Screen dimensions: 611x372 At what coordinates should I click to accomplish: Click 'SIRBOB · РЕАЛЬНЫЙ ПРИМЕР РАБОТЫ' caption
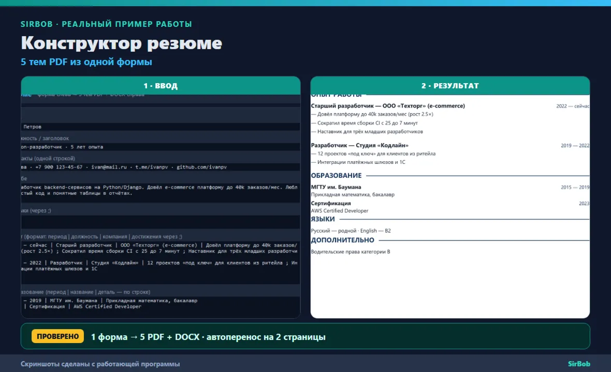pos(106,24)
